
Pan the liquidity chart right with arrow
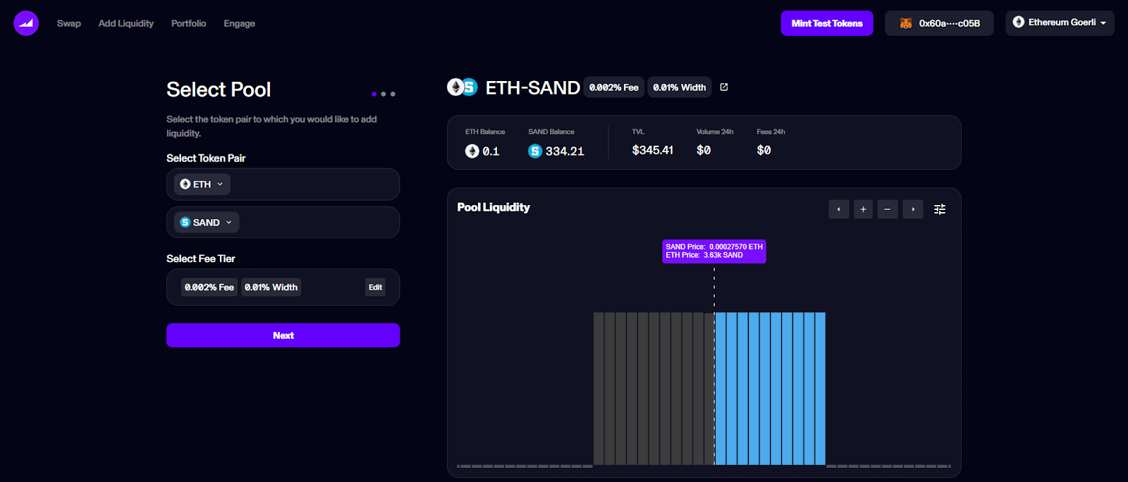[x=913, y=209]
